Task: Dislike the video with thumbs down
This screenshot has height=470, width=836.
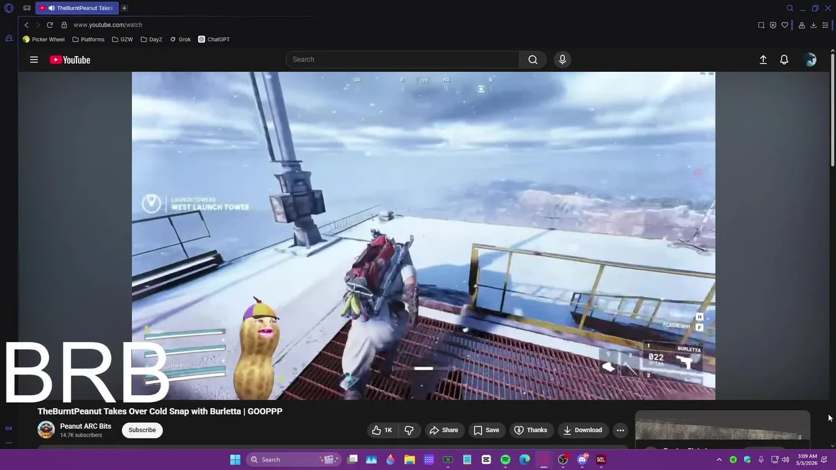Action: 409,430
